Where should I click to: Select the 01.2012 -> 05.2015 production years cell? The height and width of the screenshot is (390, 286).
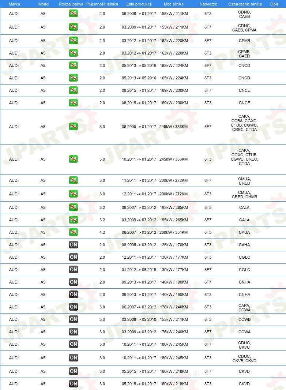(139, 270)
